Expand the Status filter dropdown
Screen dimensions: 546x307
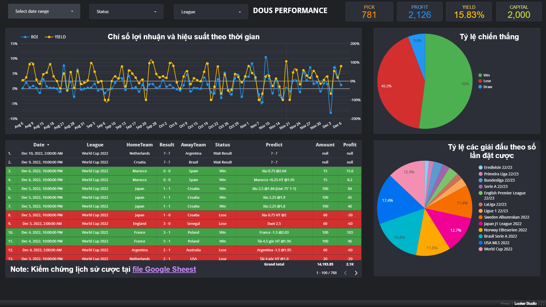[x=126, y=12]
